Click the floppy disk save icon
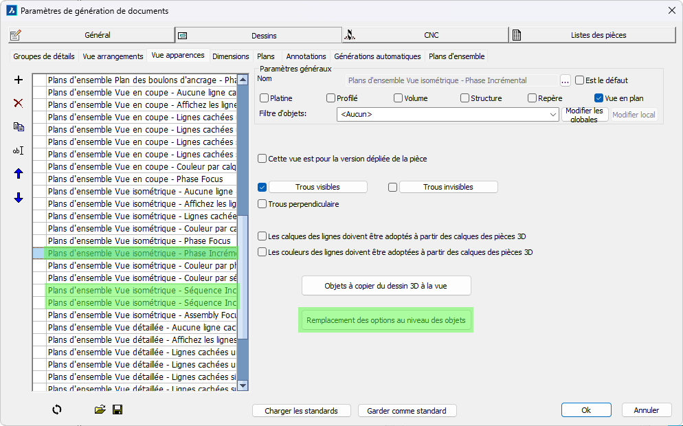The image size is (683, 426). coord(117,410)
